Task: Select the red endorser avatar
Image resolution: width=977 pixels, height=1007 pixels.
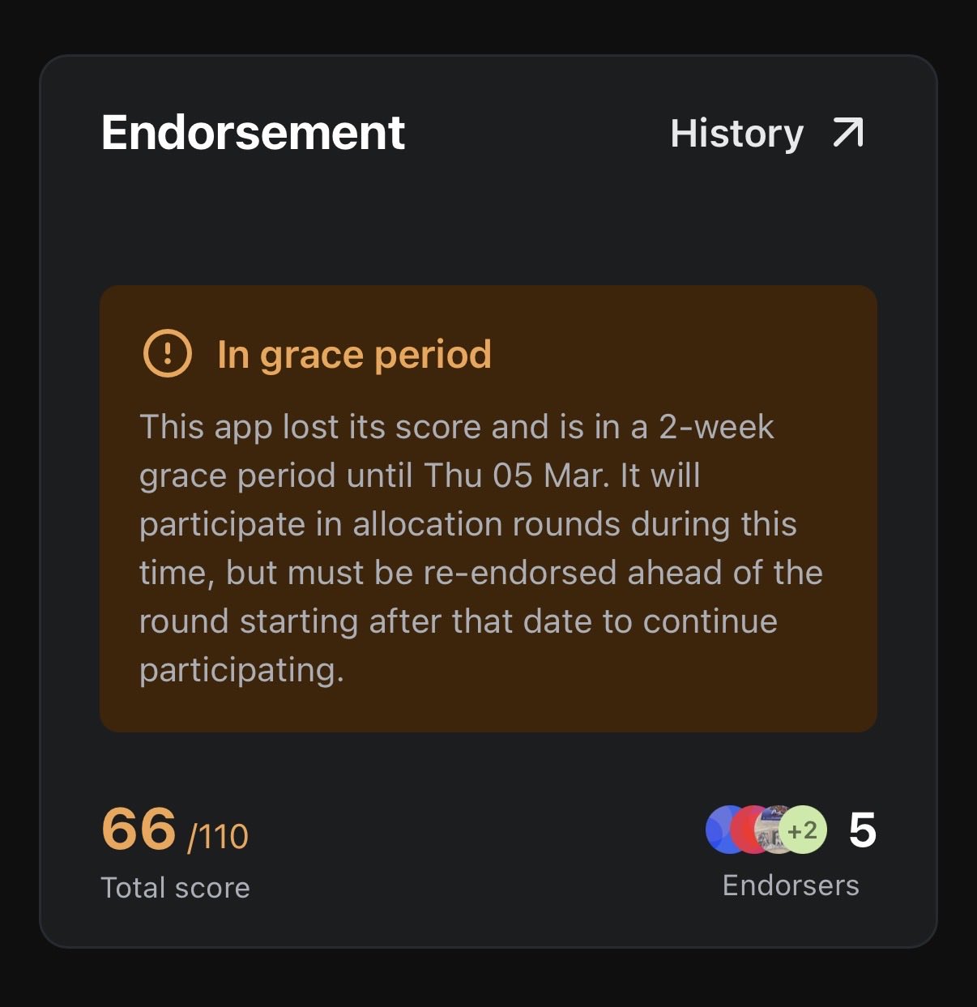Action: [744, 830]
